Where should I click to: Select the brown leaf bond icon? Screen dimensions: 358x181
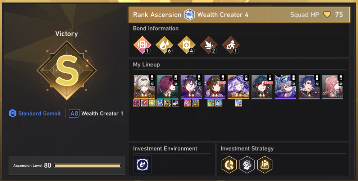(208, 45)
